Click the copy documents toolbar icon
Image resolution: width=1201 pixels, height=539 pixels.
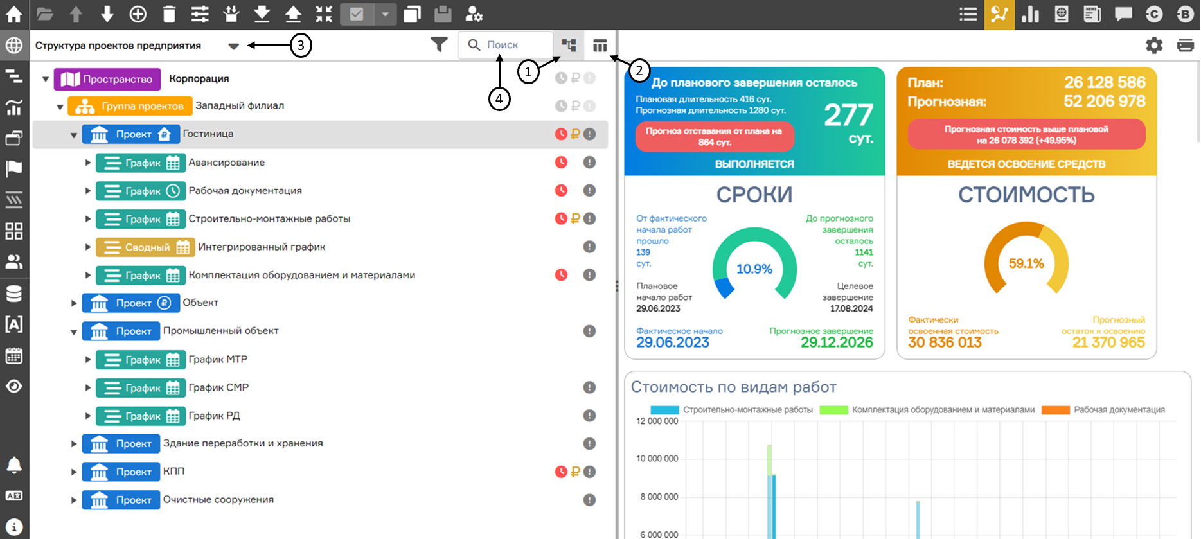click(412, 14)
